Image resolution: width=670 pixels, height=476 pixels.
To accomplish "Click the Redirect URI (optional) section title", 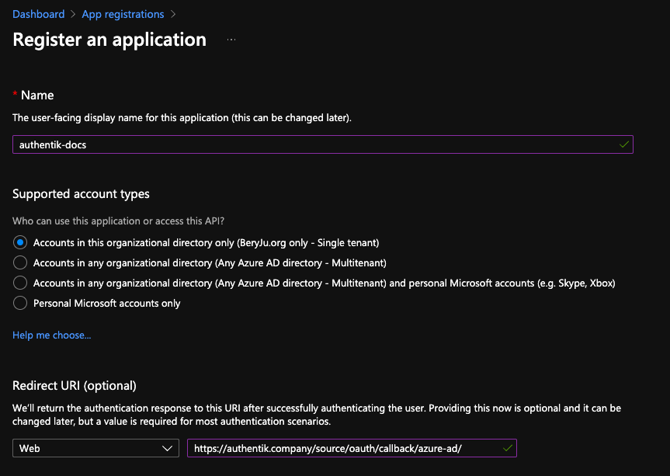I will 75,385.
